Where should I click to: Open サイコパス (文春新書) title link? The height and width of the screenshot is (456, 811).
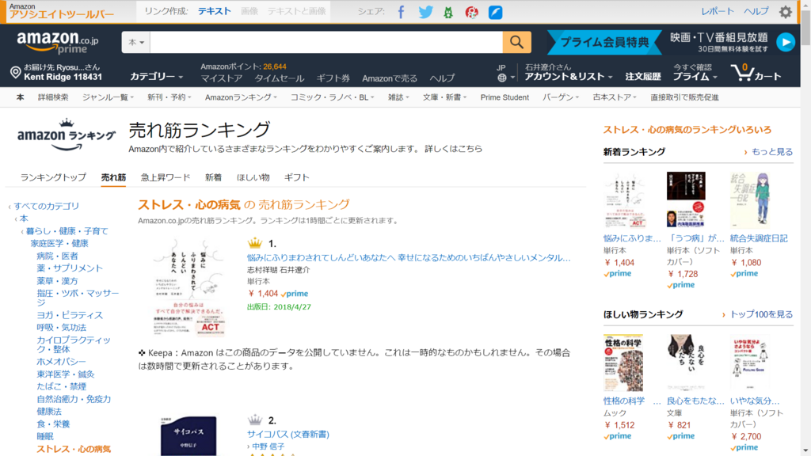[288, 435]
